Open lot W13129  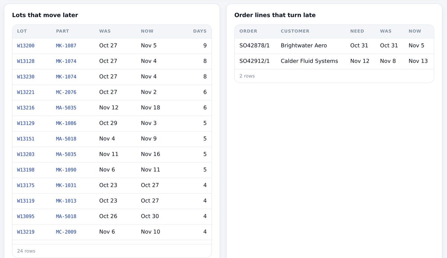[x=26, y=123]
